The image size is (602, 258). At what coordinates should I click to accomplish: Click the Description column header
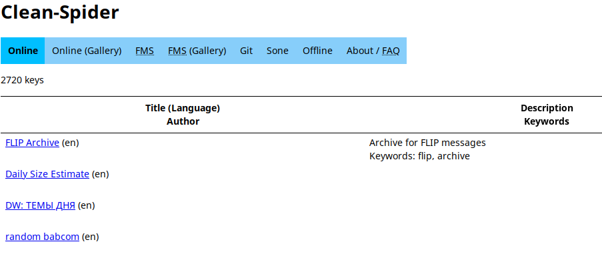[x=547, y=108]
